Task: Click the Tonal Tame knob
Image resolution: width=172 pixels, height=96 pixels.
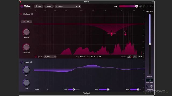Action: click(x=26, y=83)
